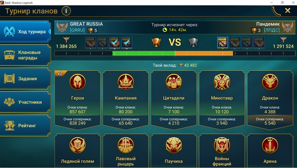
Task: Select the first checked reward chest
Action: 115,42
